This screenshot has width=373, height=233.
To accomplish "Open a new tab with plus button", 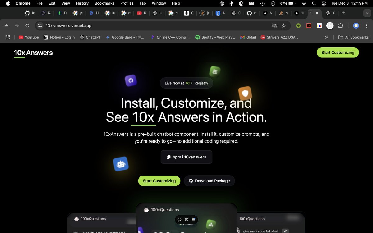I will pos(343,13).
